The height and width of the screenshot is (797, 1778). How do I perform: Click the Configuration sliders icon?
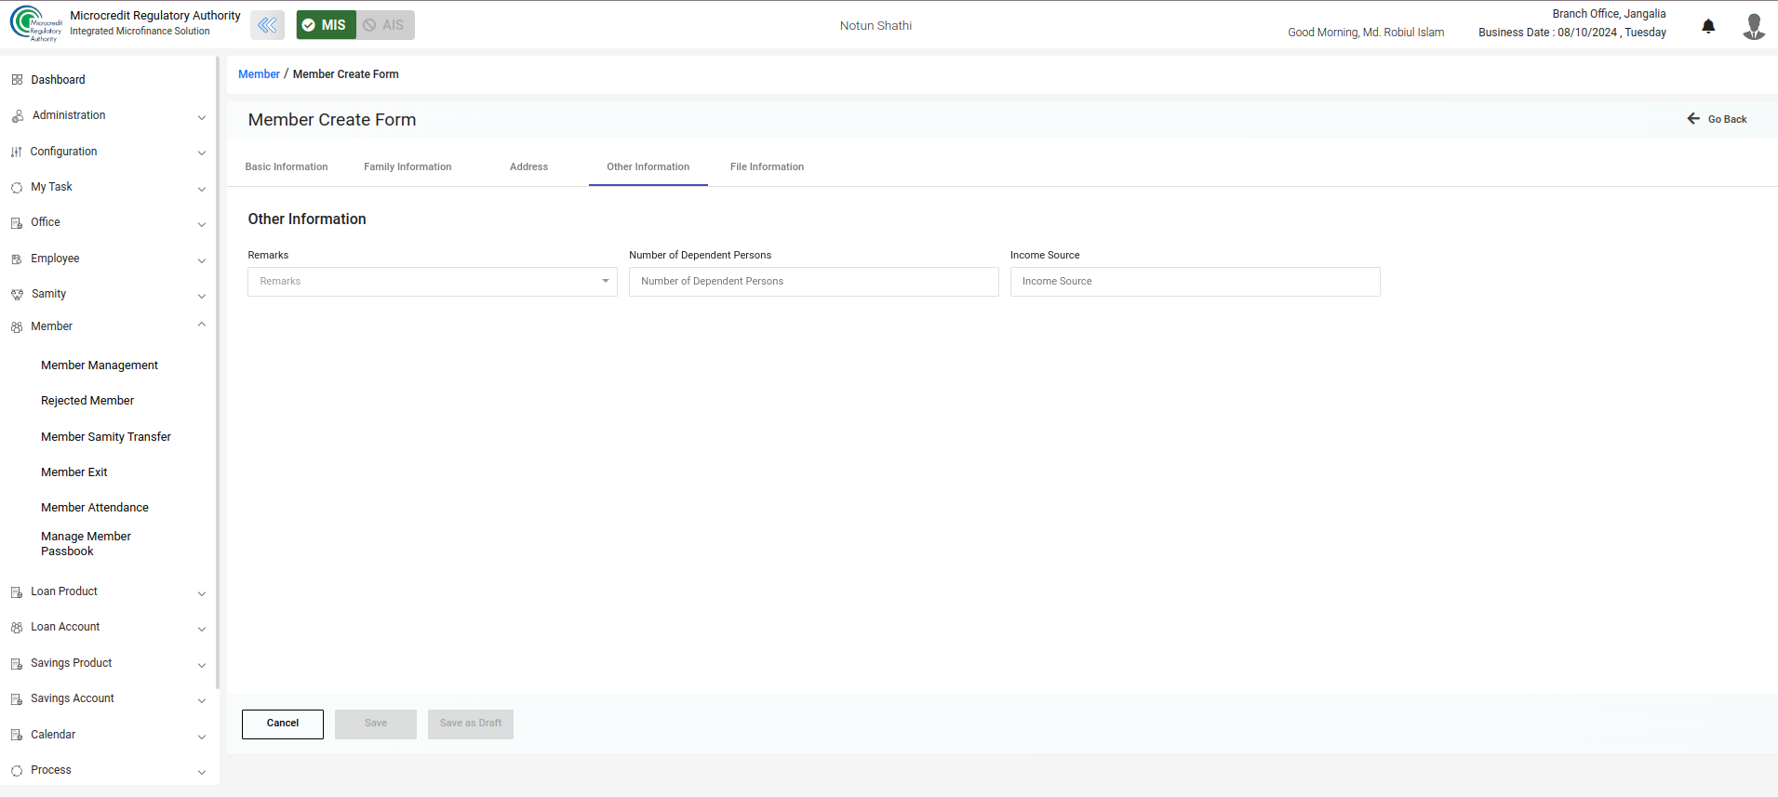(x=17, y=152)
